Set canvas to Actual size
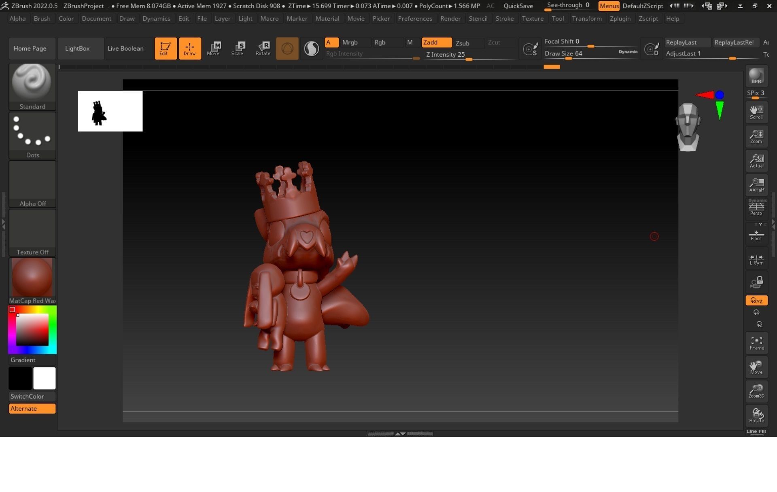This screenshot has width=777, height=492. pyautogui.click(x=756, y=161)
